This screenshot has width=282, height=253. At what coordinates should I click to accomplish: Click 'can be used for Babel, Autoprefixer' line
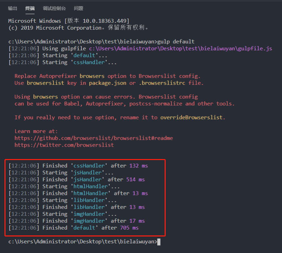point(125,104)
